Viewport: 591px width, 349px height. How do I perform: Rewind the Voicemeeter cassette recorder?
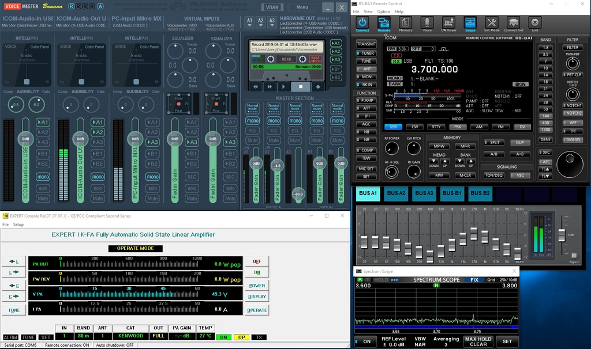click(x=255, y=86)
